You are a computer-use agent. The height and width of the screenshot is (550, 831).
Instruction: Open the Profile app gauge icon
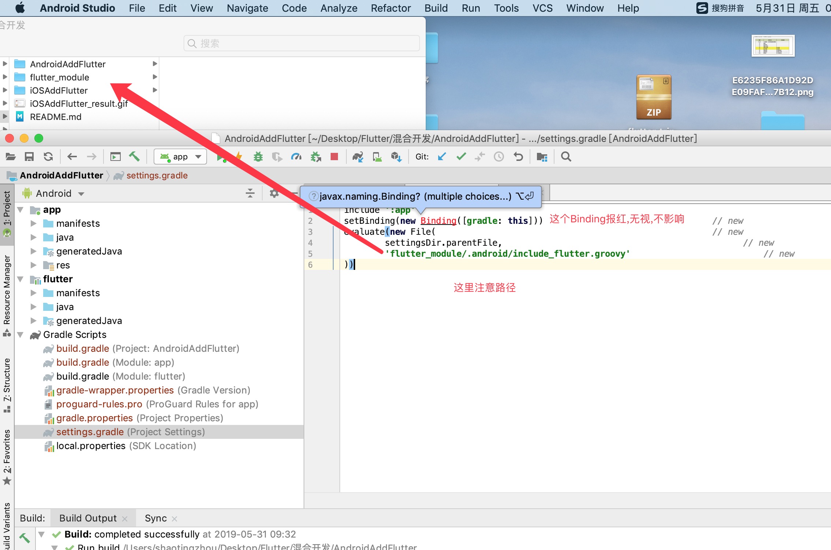pyautogui.click(x=296, y=157)
